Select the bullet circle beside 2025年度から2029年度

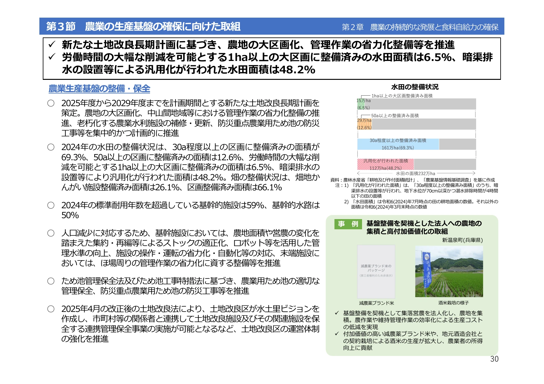[51, 103]
